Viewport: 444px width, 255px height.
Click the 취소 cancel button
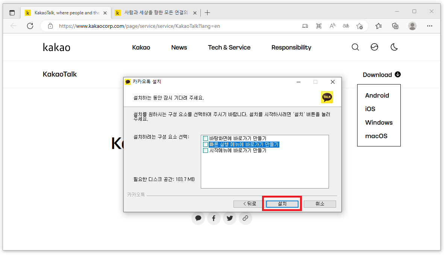(320, 204)
